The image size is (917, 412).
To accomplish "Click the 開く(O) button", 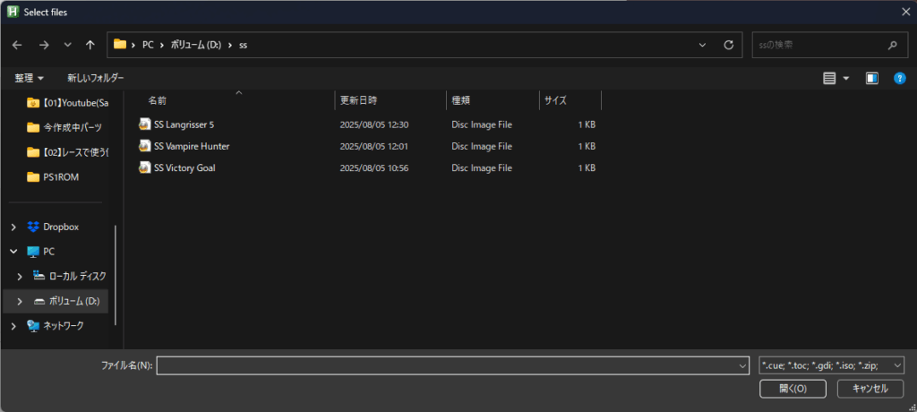I will (793, 389).
